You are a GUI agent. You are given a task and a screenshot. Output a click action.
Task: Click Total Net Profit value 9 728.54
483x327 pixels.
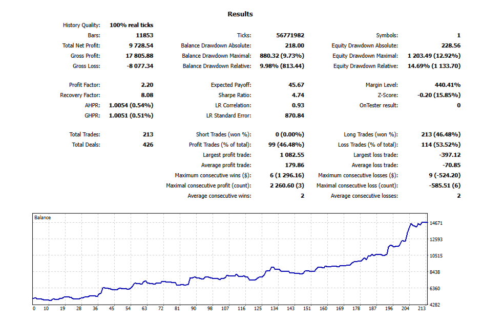click(141, 45)
